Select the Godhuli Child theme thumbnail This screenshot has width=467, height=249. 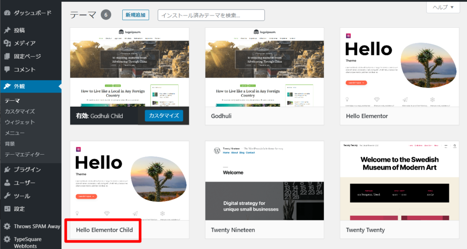pos(130,67)
